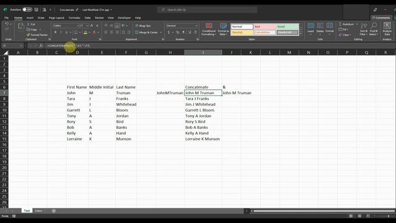Open Conditional Formatting menu
Viewport: 396px width, 223px height.
(x=209, y=29)
